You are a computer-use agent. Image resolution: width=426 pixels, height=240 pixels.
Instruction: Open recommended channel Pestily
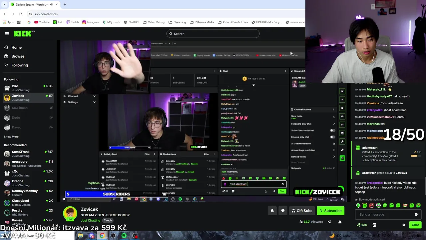[28, 212]
